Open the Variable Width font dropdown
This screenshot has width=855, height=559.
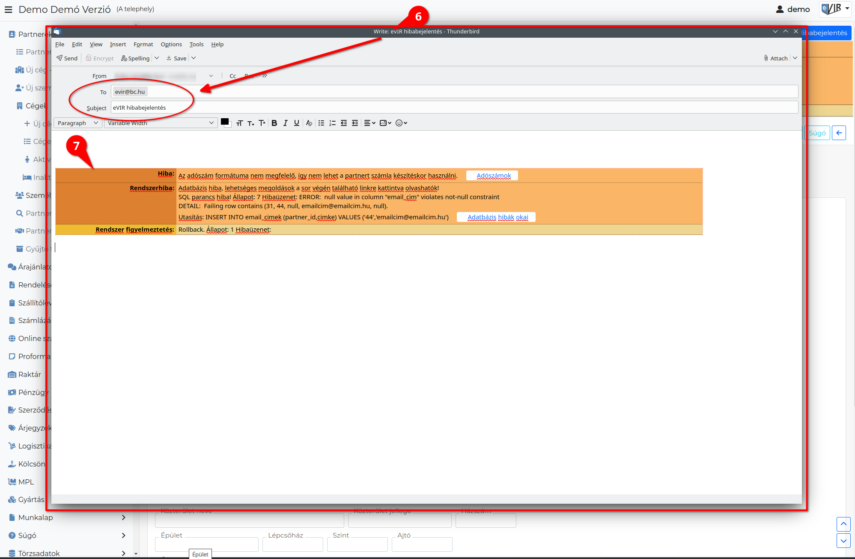tap(161, 123)
